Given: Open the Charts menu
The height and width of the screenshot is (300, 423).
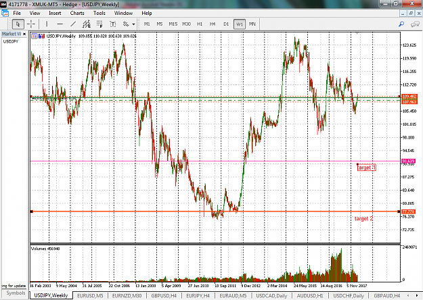Looking at the screenshot, I should pyautogui.click(x=77, y=13).
